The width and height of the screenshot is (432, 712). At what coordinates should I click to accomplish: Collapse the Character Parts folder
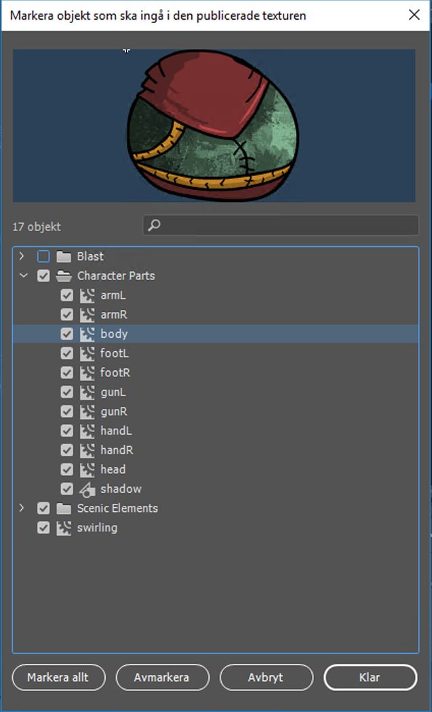22,275
